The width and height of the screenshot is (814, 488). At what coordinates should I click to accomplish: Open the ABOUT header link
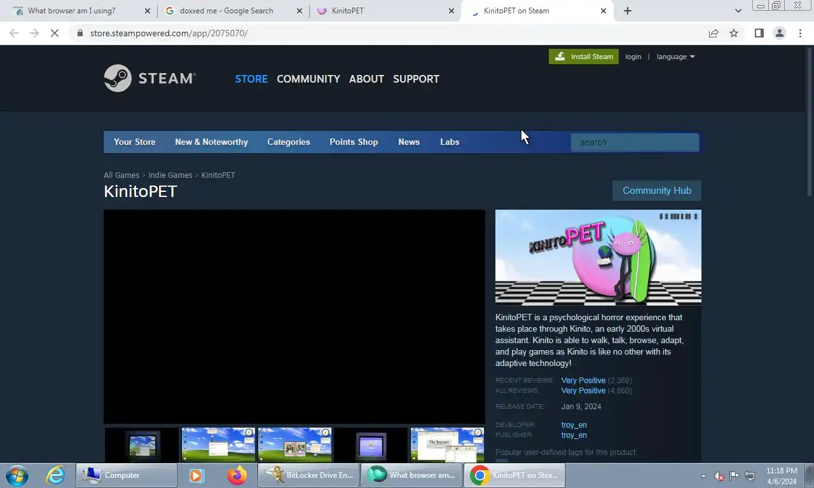[366, 79]
